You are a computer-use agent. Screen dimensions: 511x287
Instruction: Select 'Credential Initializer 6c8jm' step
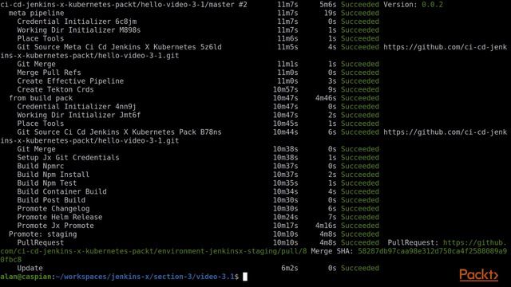(77, 22)
